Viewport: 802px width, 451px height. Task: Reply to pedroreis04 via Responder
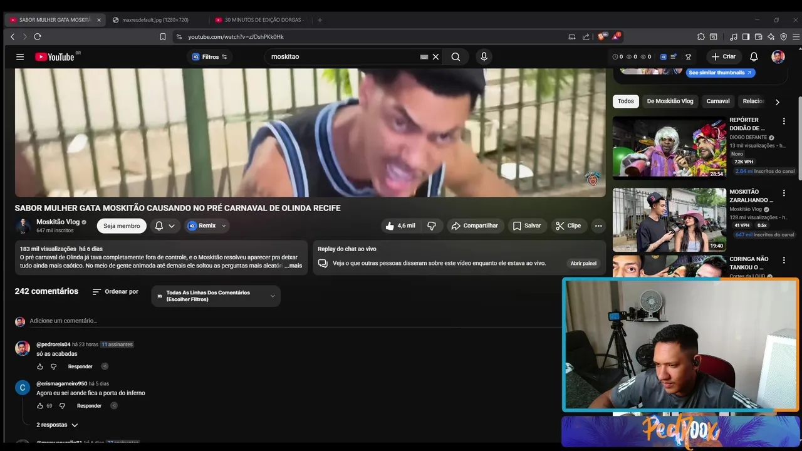(80, 366)
